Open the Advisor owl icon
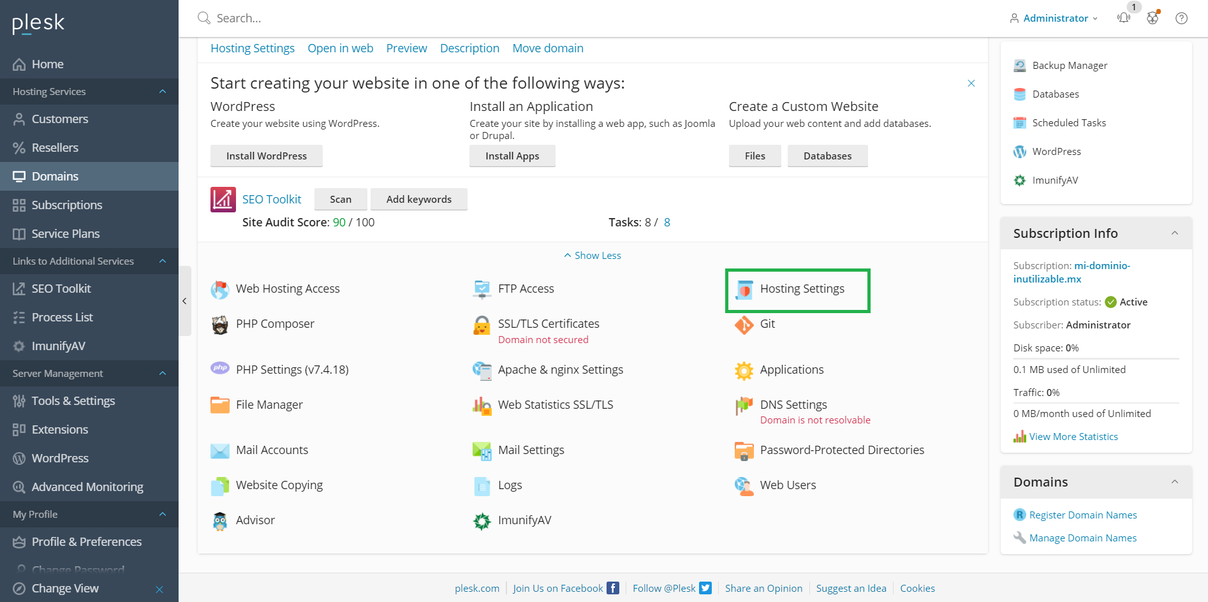This screenshot has height=602, width=1208. click(220, 521)
